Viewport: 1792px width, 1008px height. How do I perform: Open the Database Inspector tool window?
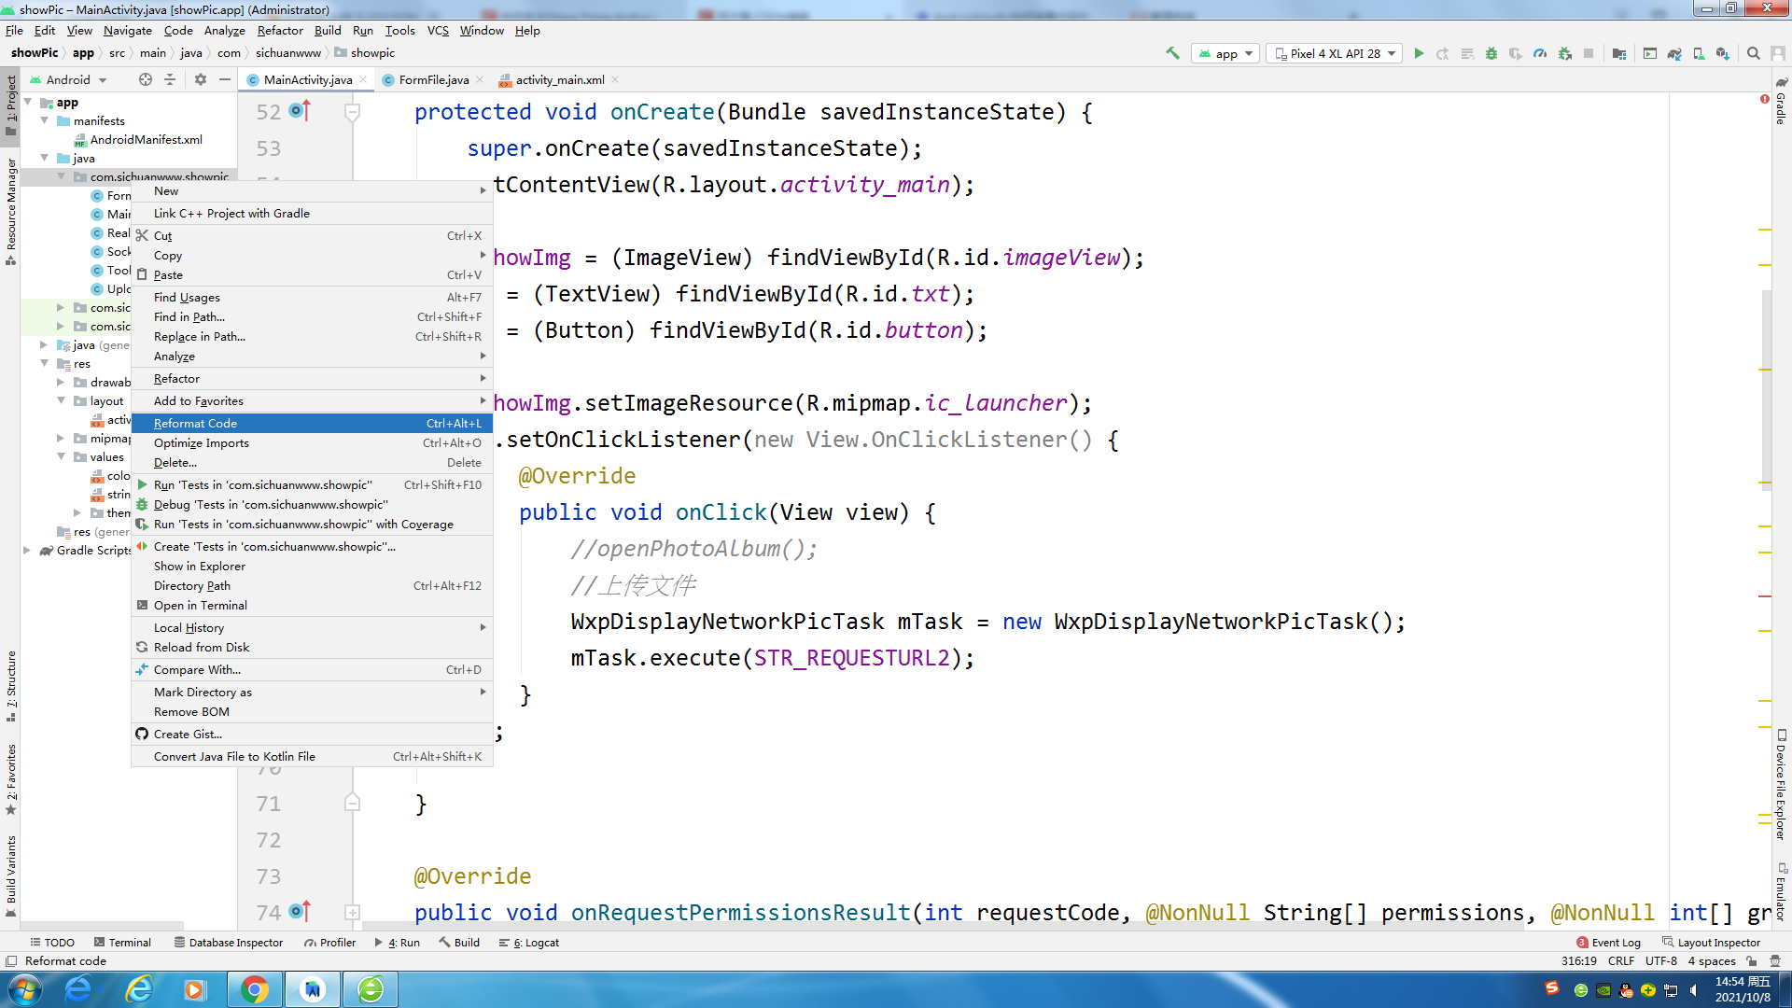[x=228, y=942]
